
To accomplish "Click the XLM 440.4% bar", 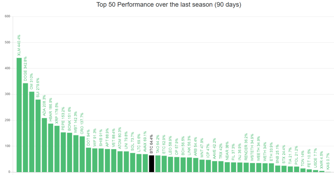I will tap(19, 114).
